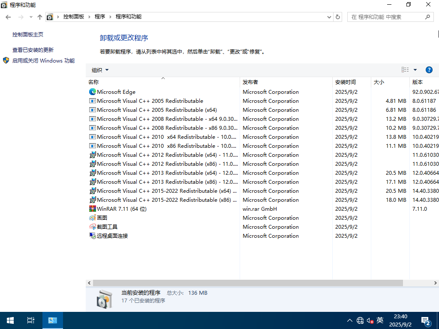Open 启用或关闭 Windows 功能 link
The height and width of the screenshot is (329, 439).
[43, 61]
